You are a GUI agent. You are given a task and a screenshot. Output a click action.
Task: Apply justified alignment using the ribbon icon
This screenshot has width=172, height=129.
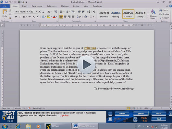pos(73,17)
